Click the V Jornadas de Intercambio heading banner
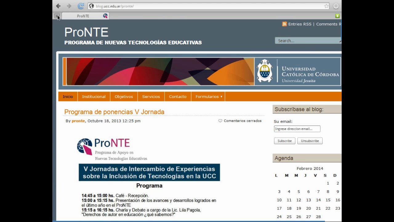 click(x=149, y=172)
